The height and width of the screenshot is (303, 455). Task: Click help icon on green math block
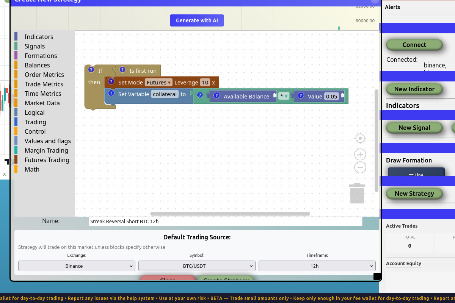200,95
